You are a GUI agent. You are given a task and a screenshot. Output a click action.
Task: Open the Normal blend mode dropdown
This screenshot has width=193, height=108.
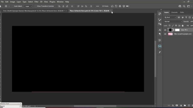pos(173,22)
